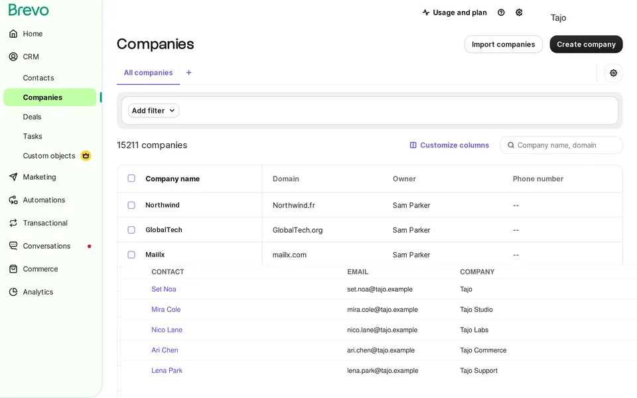Open the GlobalTech company name
The width and height of the screenshot is (637, 398).
[x=164, y=230]
